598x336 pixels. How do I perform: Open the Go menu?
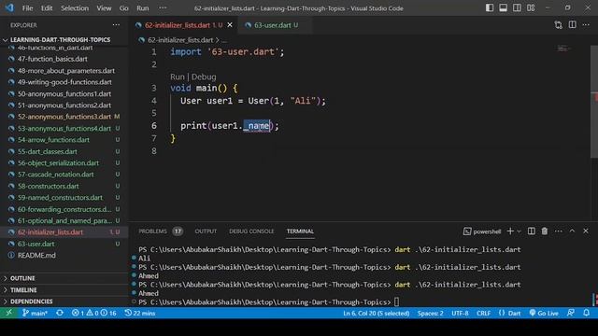124,8
